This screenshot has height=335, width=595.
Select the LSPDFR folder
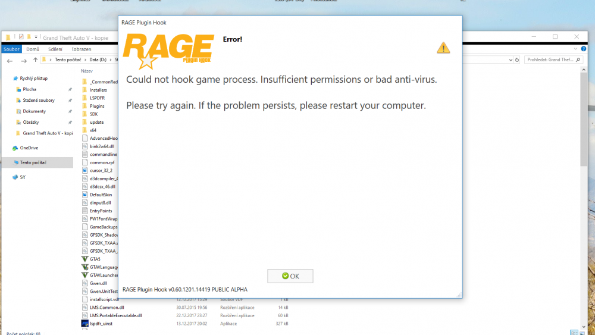[97, 98]
